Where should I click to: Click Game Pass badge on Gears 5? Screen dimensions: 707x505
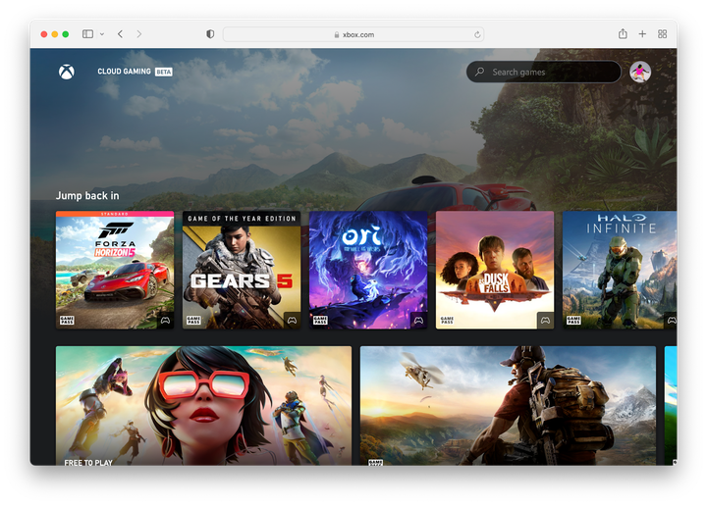point(193,321)
